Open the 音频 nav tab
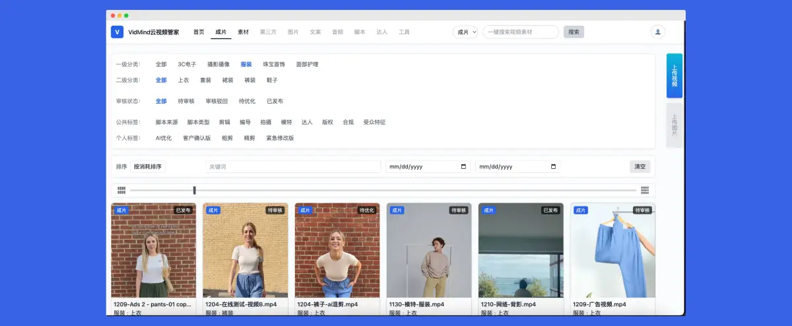Screen dimensions: 792x326 (x=337, y=32)
